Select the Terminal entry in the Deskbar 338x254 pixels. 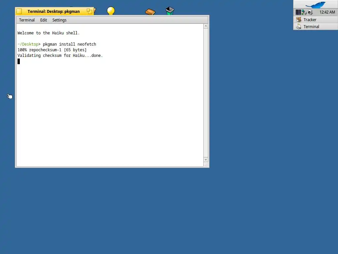point(316,26)
